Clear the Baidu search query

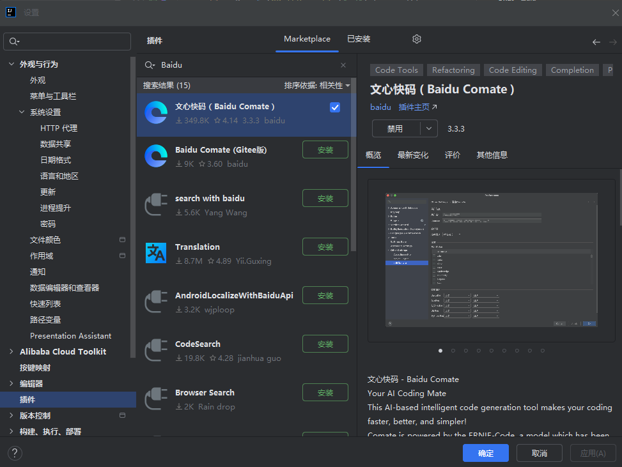tap(343, 65)
